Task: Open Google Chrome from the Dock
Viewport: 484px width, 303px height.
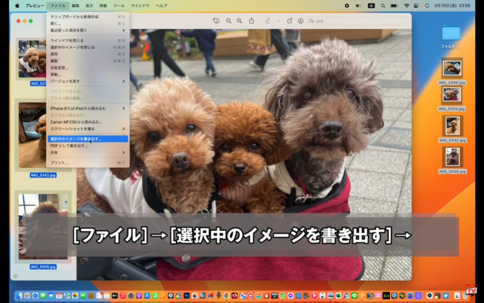Action: coord(227,296)
